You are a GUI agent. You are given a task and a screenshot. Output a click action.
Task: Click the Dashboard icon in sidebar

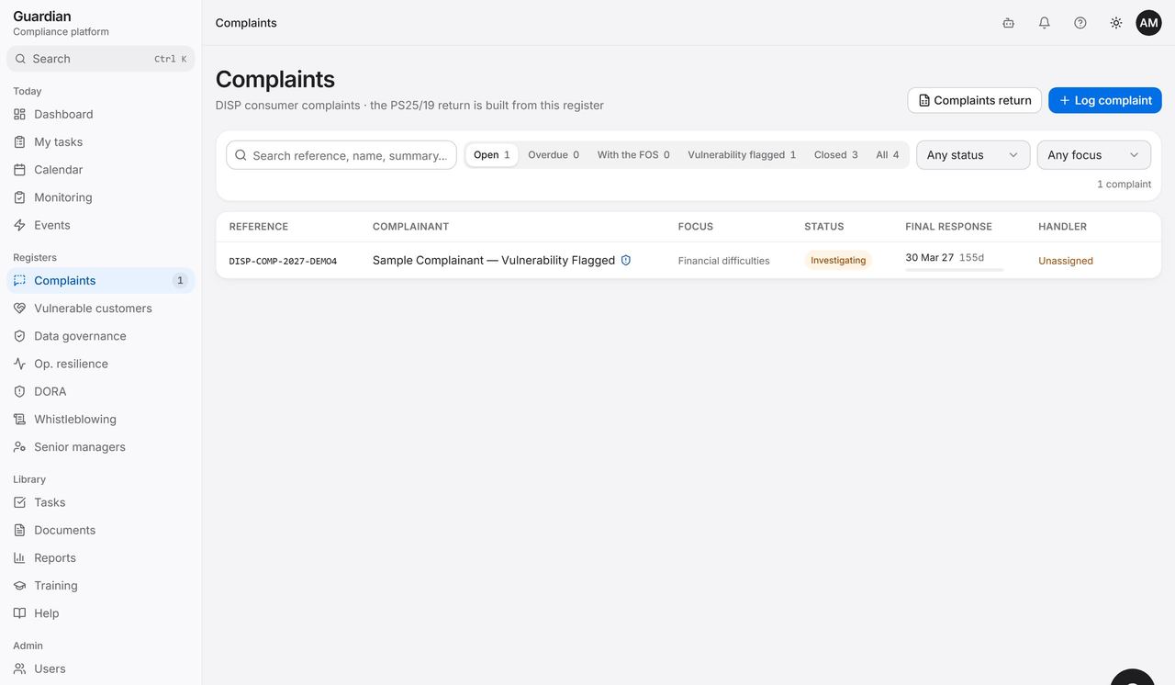(x=19, y=115)
